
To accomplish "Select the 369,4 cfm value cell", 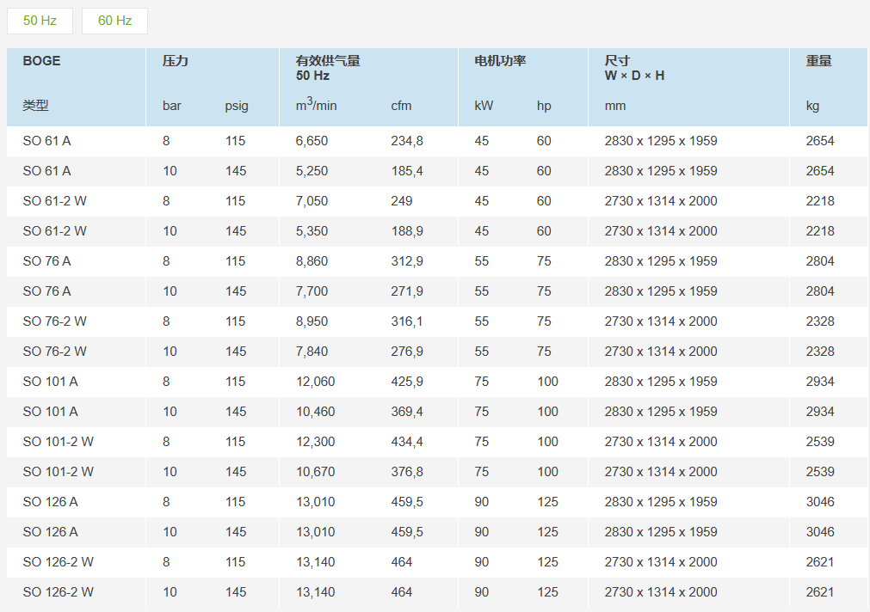I will point(407,412).
